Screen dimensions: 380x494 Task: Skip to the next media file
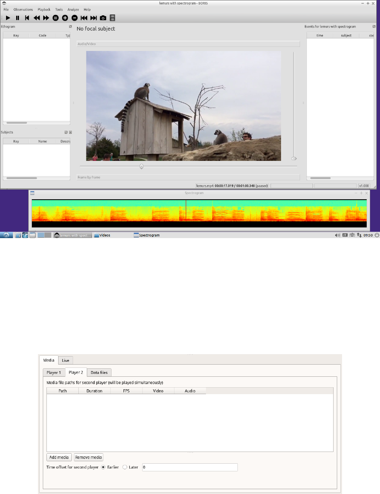tap(93, 18)
